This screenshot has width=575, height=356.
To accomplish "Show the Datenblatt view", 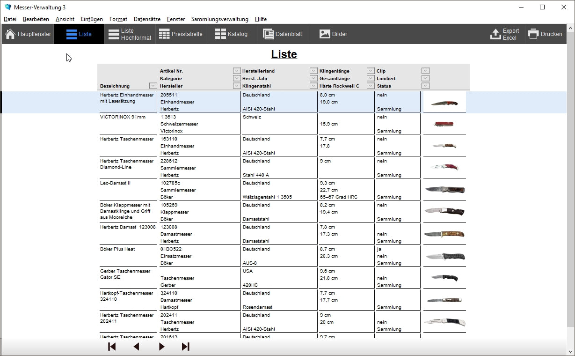I will 282,34.
